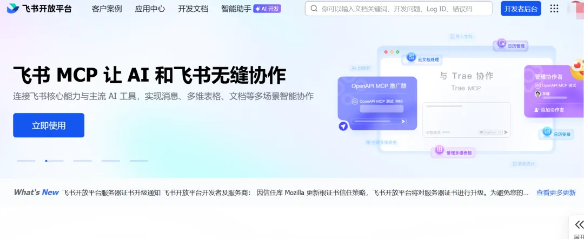This screenshot has height=239, width=584.
Task: Click the 导入文档 icon
Action: pos(453,37)
